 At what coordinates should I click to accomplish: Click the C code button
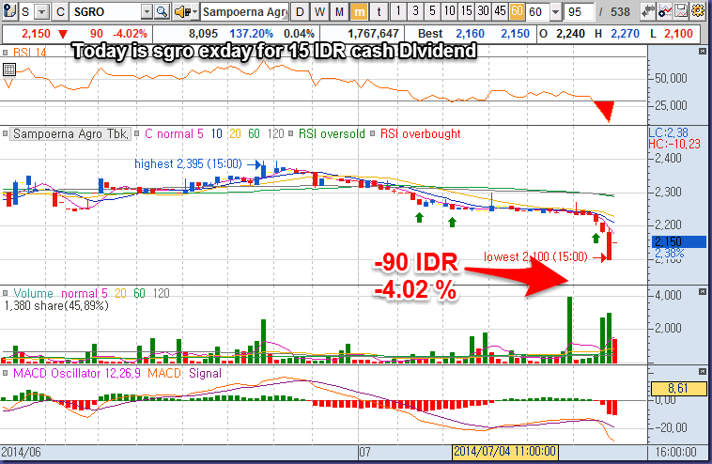coord(60,12)
